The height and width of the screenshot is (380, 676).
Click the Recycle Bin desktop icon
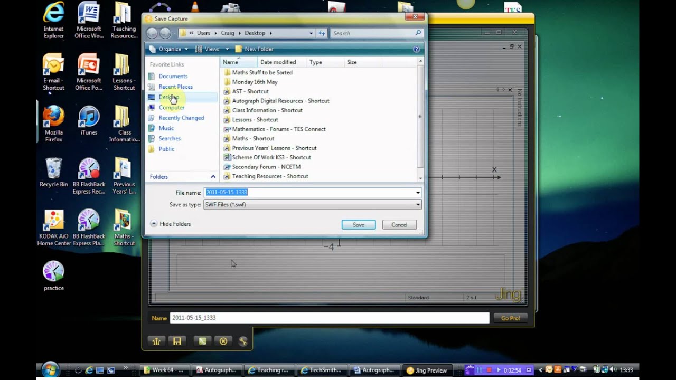pos(54,173)
